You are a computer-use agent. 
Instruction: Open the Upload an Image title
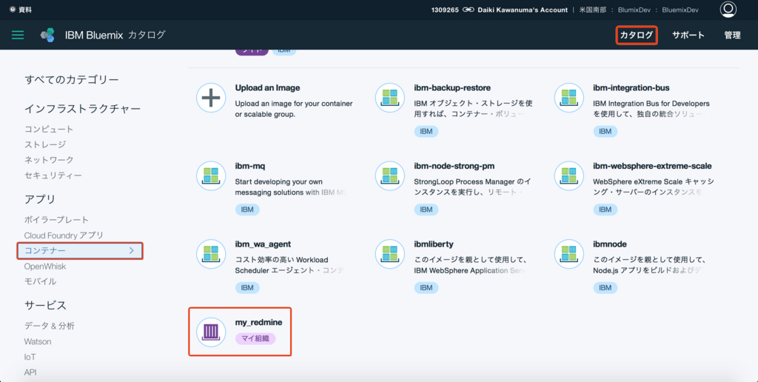pyautogui.click(x=267, y=88)
